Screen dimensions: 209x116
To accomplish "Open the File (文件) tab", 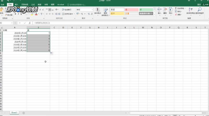I will [2, 4].
